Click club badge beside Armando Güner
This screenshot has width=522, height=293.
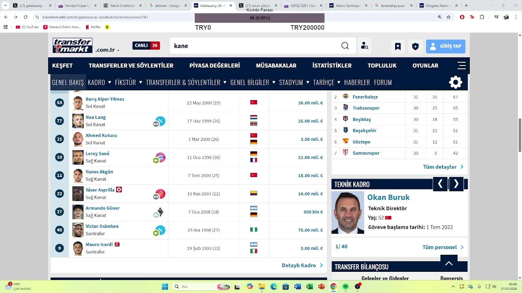[160, 212]
